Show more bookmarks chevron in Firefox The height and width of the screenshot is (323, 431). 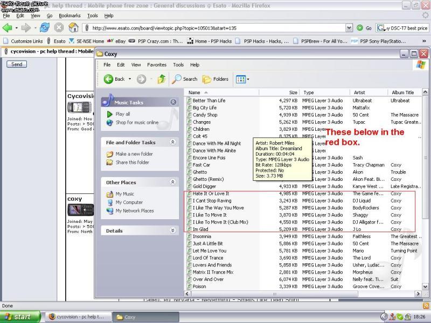click(x=424, y=41)
